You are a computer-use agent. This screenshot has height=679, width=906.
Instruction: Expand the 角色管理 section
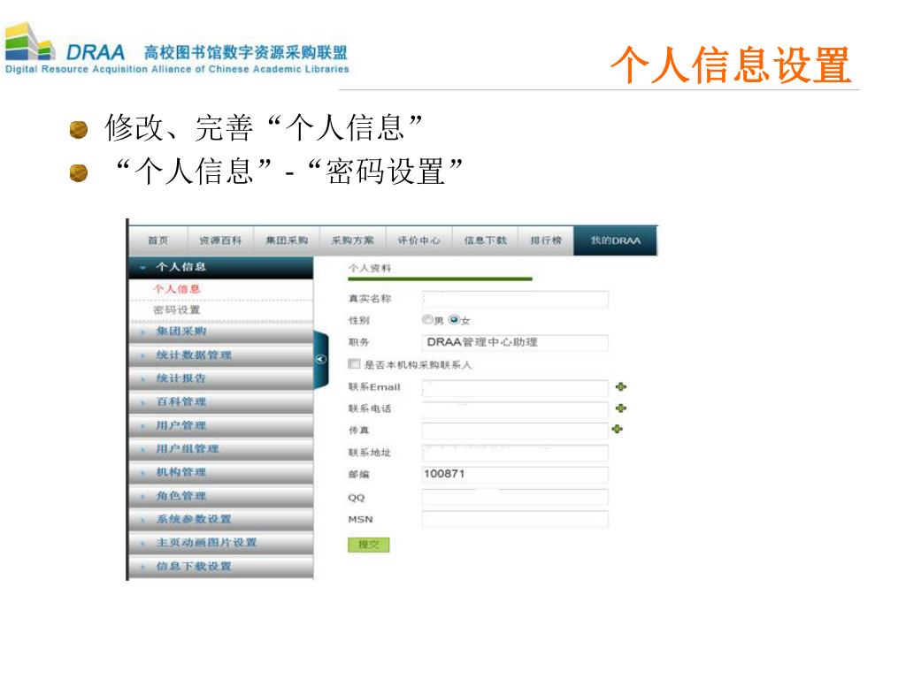(x=220, y=496)
